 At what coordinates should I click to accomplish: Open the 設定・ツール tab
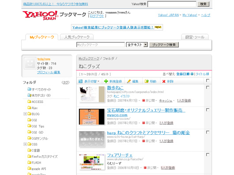(195, 37)
